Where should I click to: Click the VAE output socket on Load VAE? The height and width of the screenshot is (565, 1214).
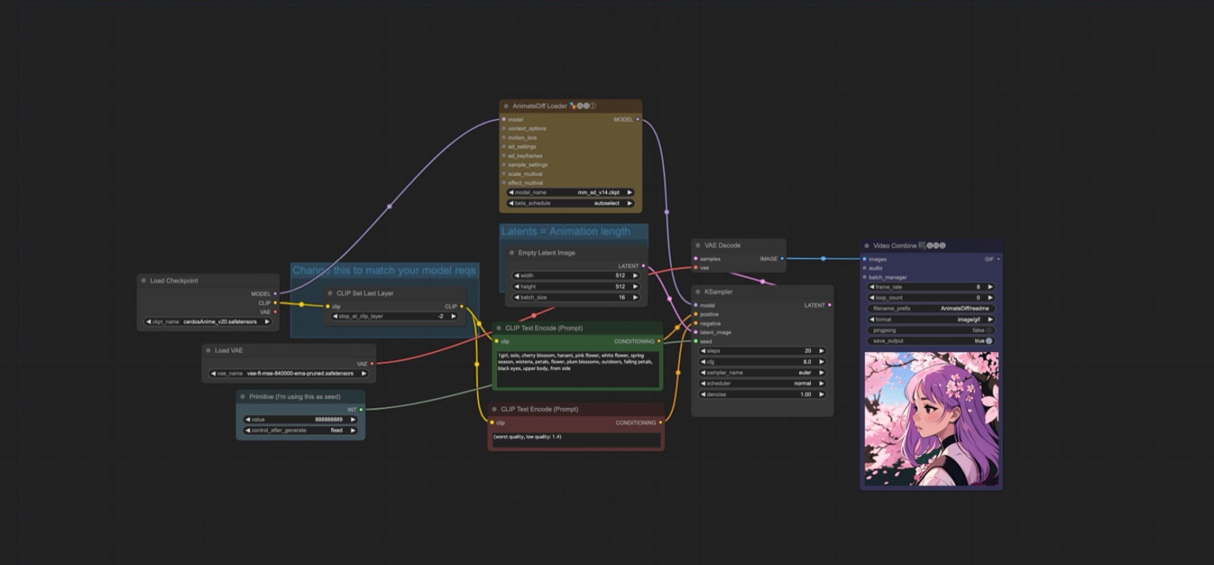[372, 364]
